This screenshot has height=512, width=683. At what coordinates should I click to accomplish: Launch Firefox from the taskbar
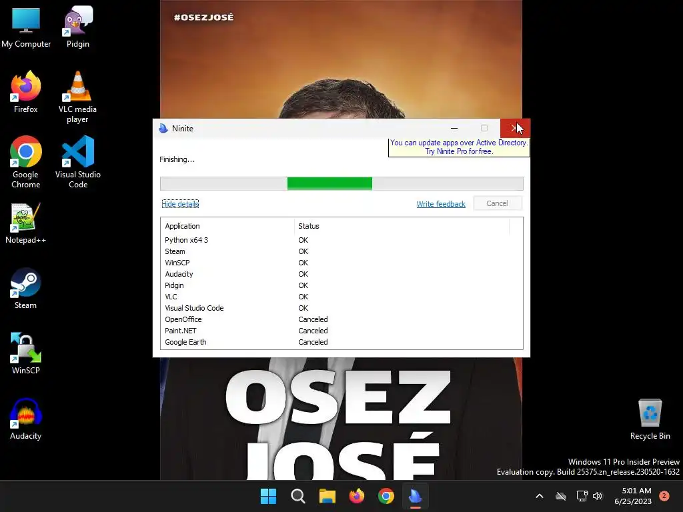point(357,496)
